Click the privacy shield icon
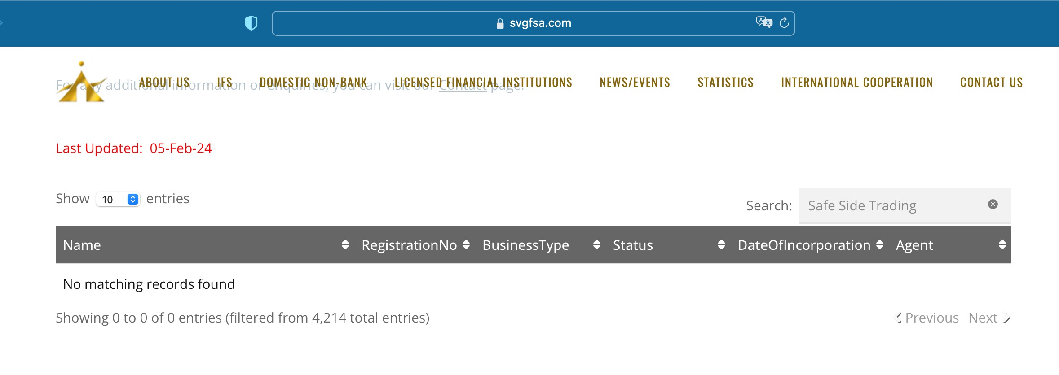Screen dimensions: 1059x375 tap(251, 23)
